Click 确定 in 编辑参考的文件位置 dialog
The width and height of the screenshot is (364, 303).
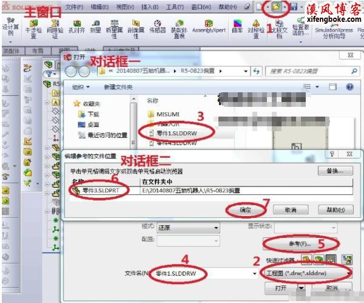click(x=245, y=210)
